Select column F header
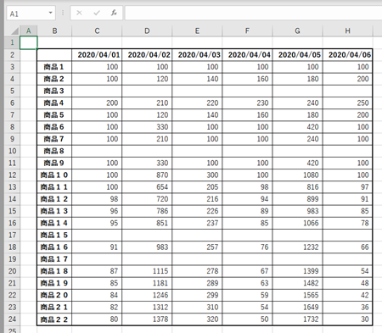 (x=247, y=31)
